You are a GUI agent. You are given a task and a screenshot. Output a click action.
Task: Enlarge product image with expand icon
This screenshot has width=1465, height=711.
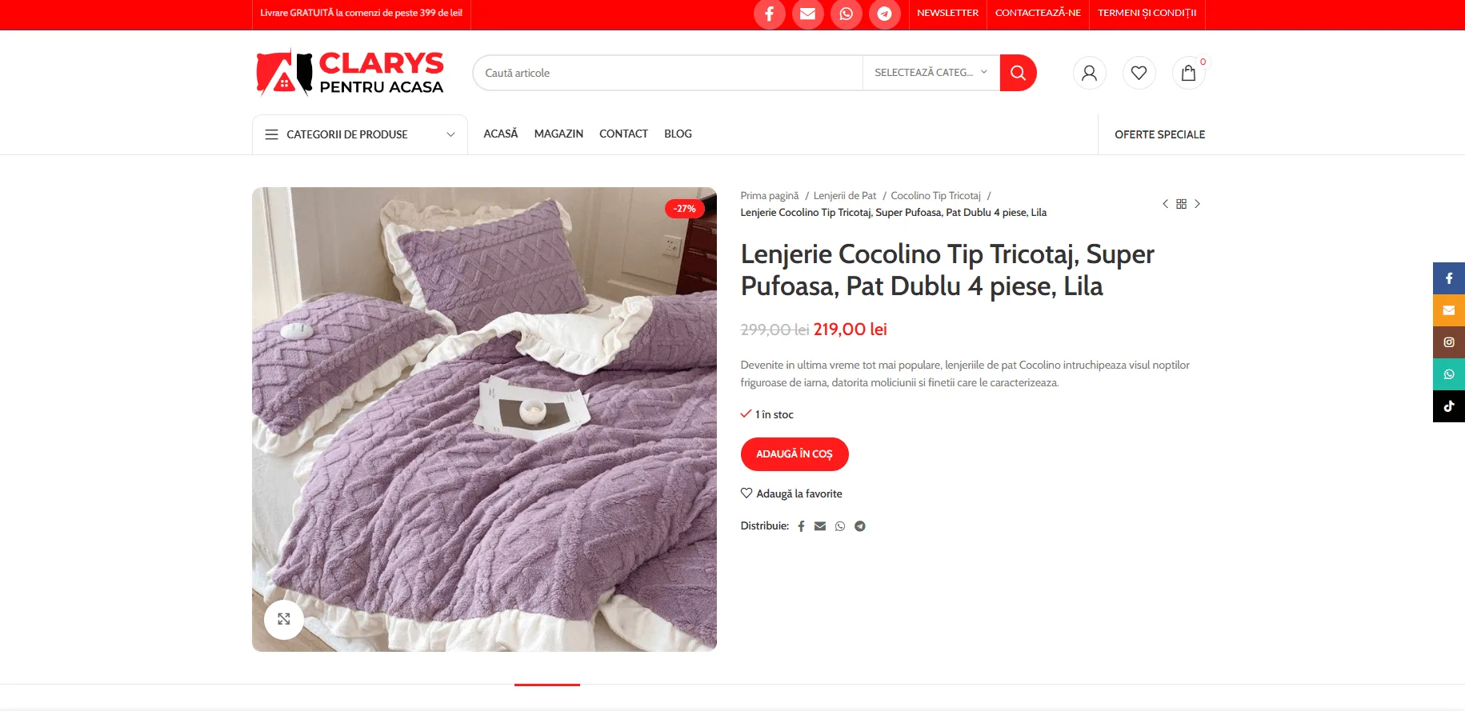(284, 619)
